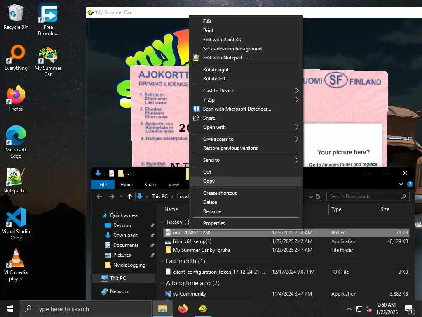Click Properties in the context menu
422x317 pixels.
[x=246, y=223]
